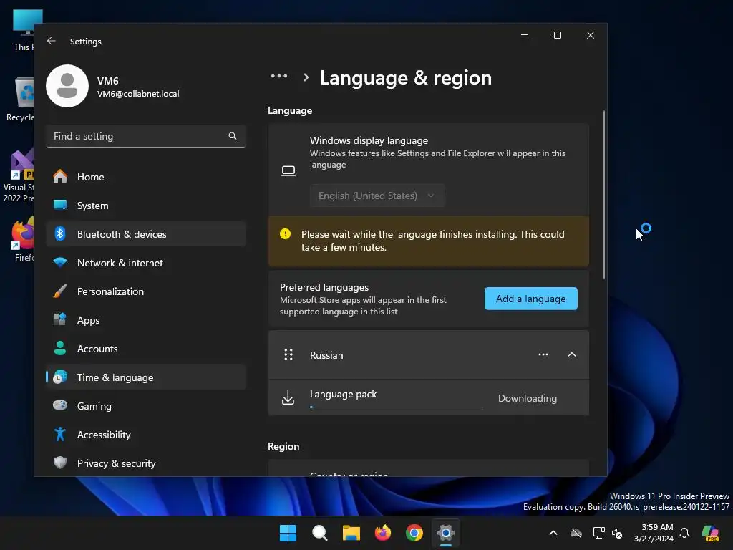Screen dimensions: 733x550
Task: Click the Language pack download progress bar
Action: 397,407
